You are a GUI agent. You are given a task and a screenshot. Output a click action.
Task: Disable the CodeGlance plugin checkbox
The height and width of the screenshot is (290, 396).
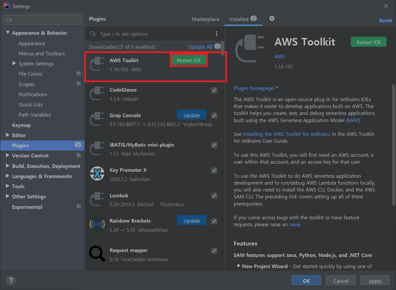(214, 90)
